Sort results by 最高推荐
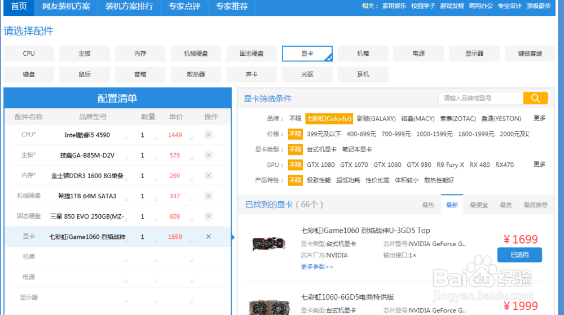 536,205
